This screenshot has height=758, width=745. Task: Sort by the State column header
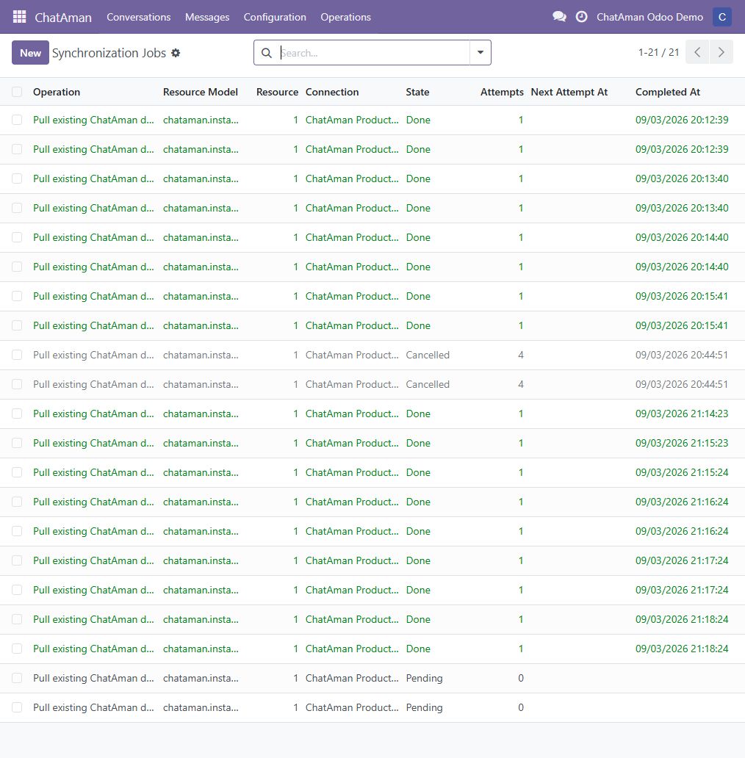tap(418, 92)
